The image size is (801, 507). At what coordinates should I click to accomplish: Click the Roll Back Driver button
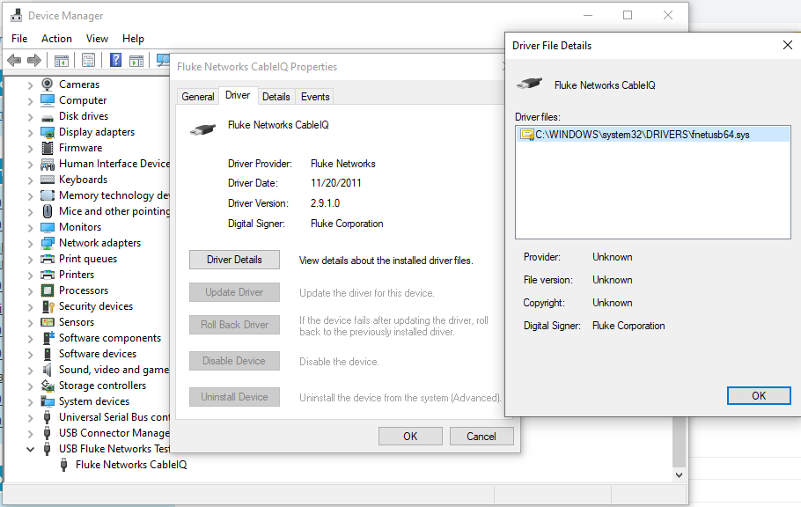coord(234,325)
